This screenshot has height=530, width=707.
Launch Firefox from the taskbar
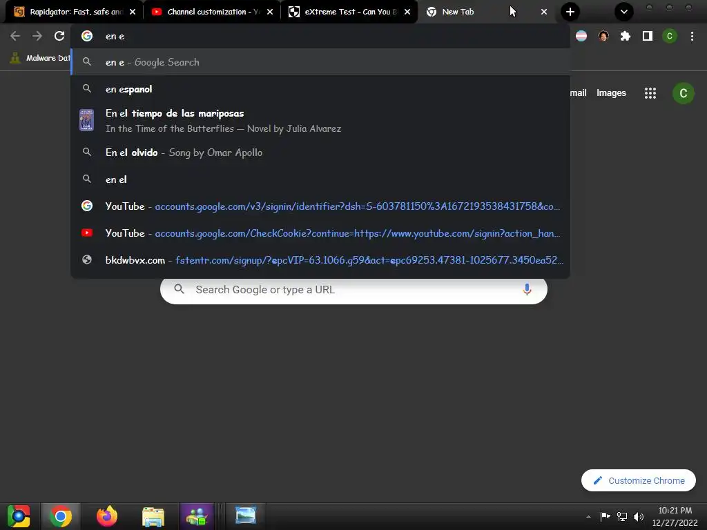[x=107, y=516]
